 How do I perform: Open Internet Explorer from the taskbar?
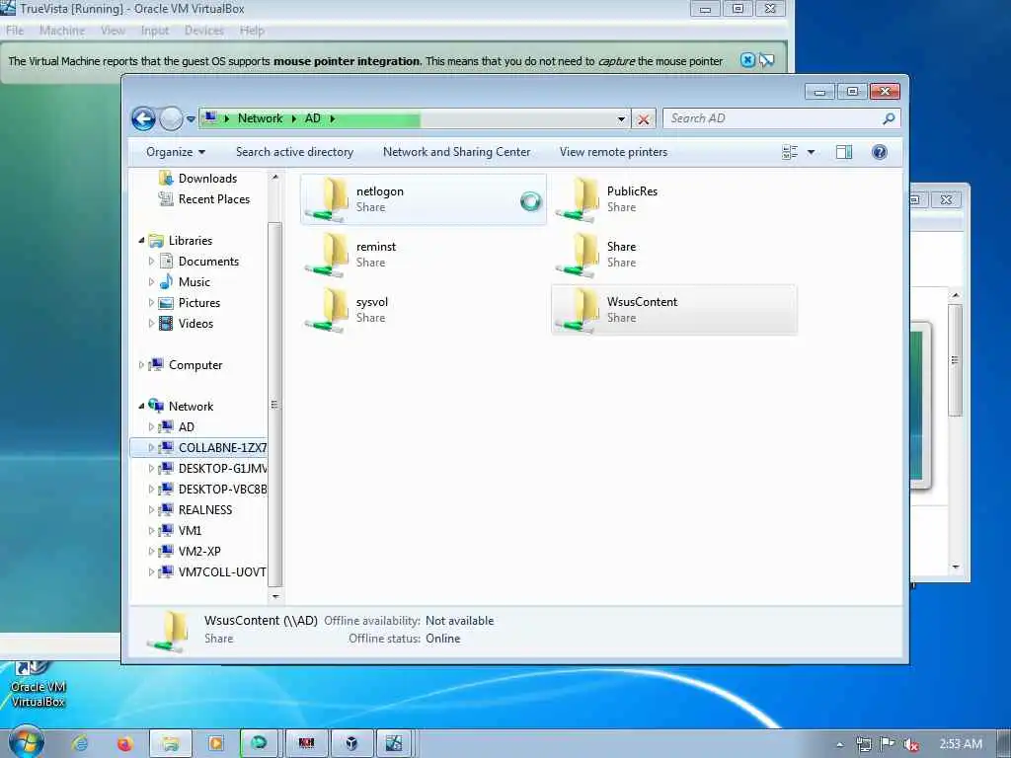tap(80, 744)
